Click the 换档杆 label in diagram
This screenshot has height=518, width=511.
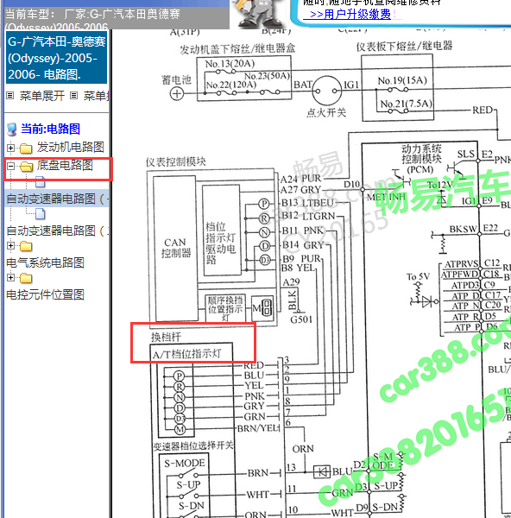coord(166,337)
